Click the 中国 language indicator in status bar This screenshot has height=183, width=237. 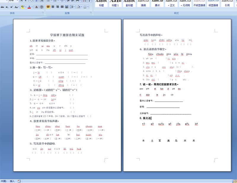tap(4, 181)
